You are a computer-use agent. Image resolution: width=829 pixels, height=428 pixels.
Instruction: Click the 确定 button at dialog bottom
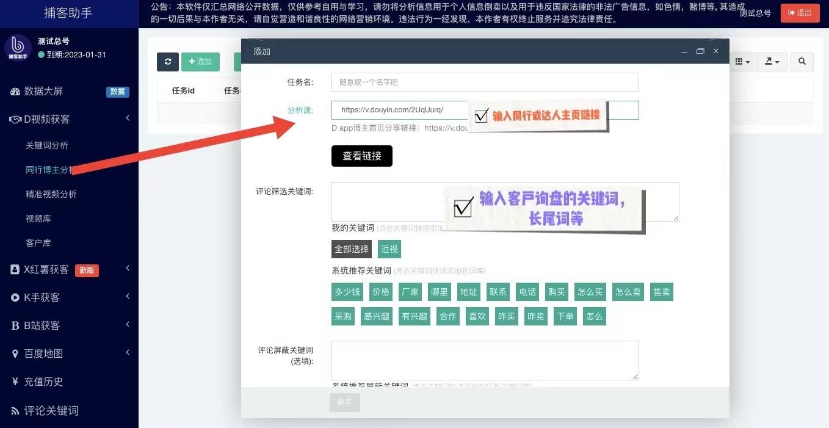pos(345,402)
